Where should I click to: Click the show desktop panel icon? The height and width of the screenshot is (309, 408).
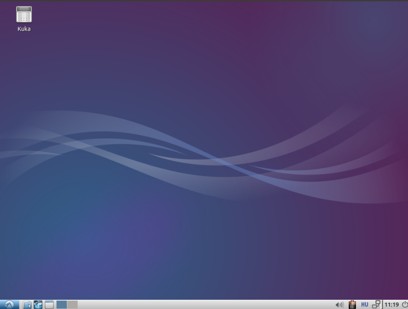click(49, 304)
